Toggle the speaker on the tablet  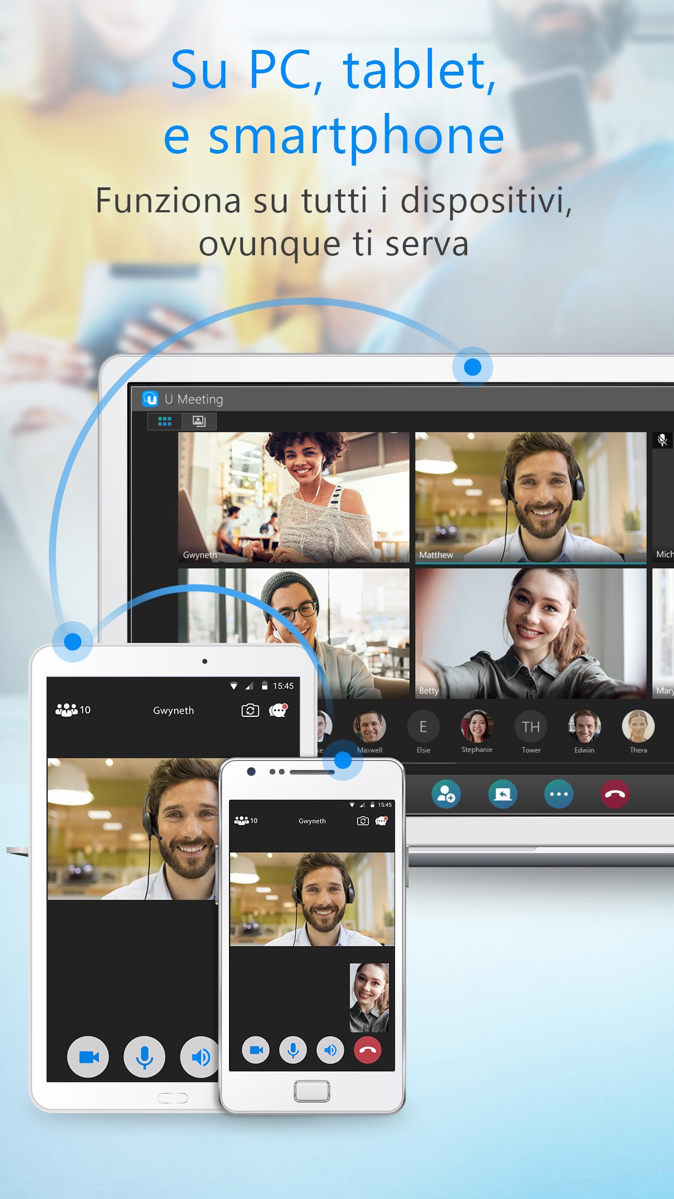(200, 1057)
